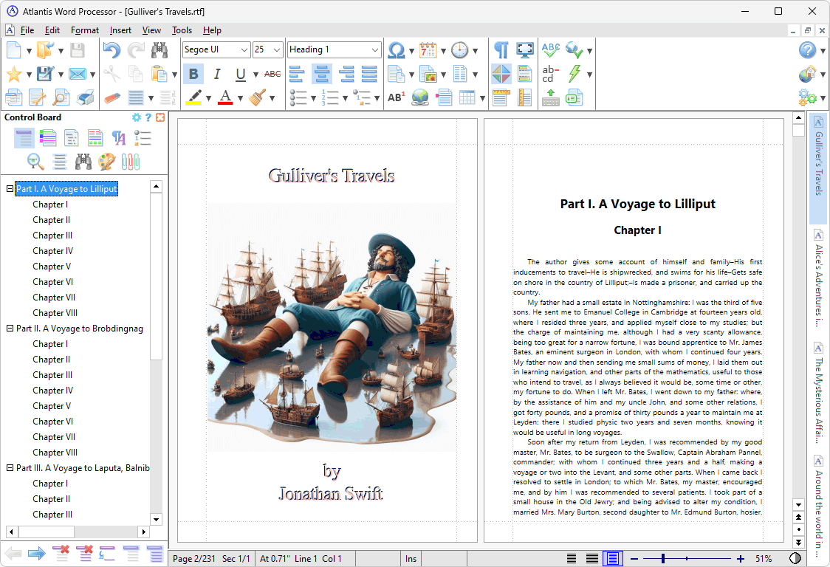Open the color palette in Control Board
The height and width of the screenshot is (567, 830).
pos(108,161)
